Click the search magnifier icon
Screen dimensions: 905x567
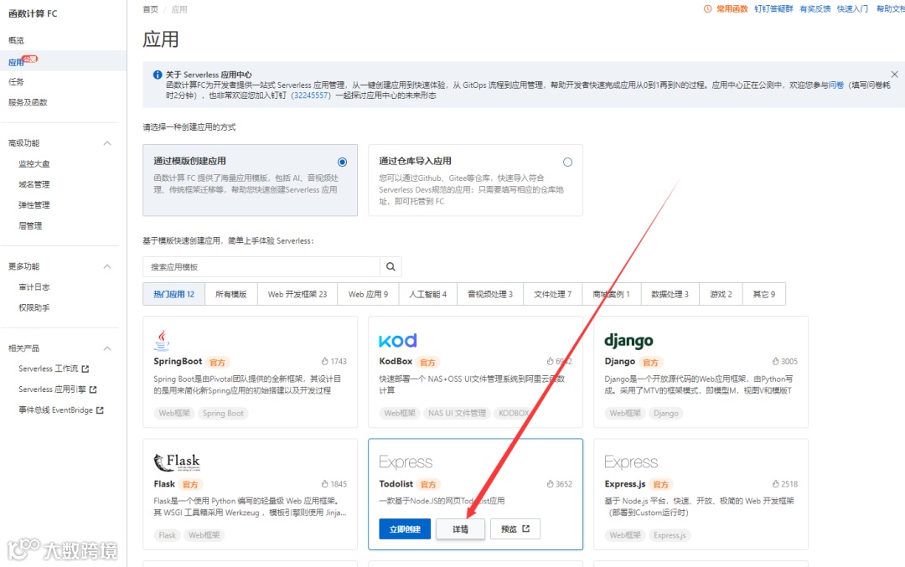click(x=390, y=266)
